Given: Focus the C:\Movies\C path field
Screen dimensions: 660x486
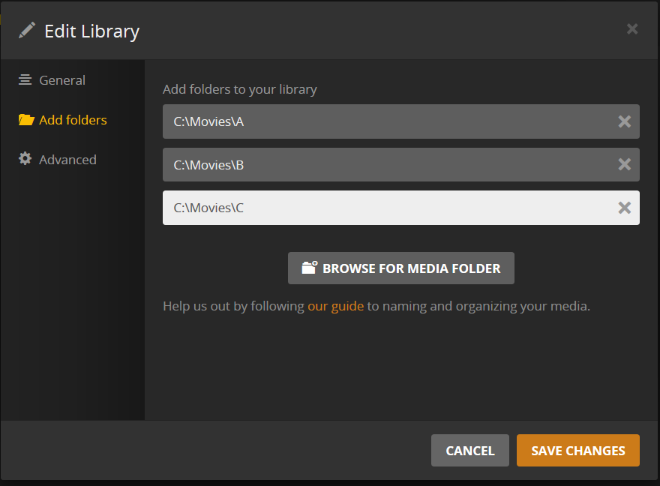Looking at the screenshot, I should tap(382, 208).
